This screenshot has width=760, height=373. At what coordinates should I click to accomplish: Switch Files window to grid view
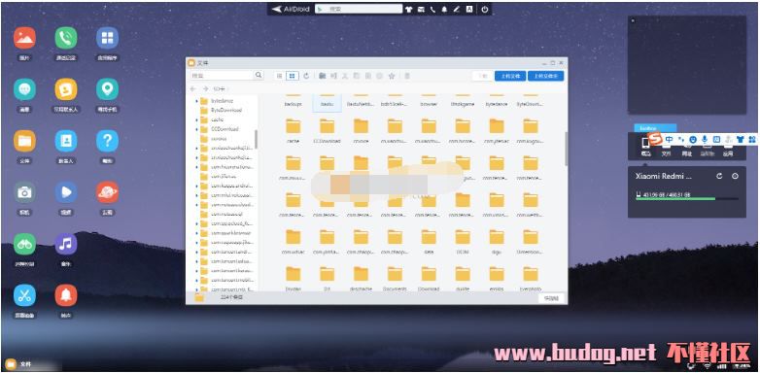coord(293,76)
